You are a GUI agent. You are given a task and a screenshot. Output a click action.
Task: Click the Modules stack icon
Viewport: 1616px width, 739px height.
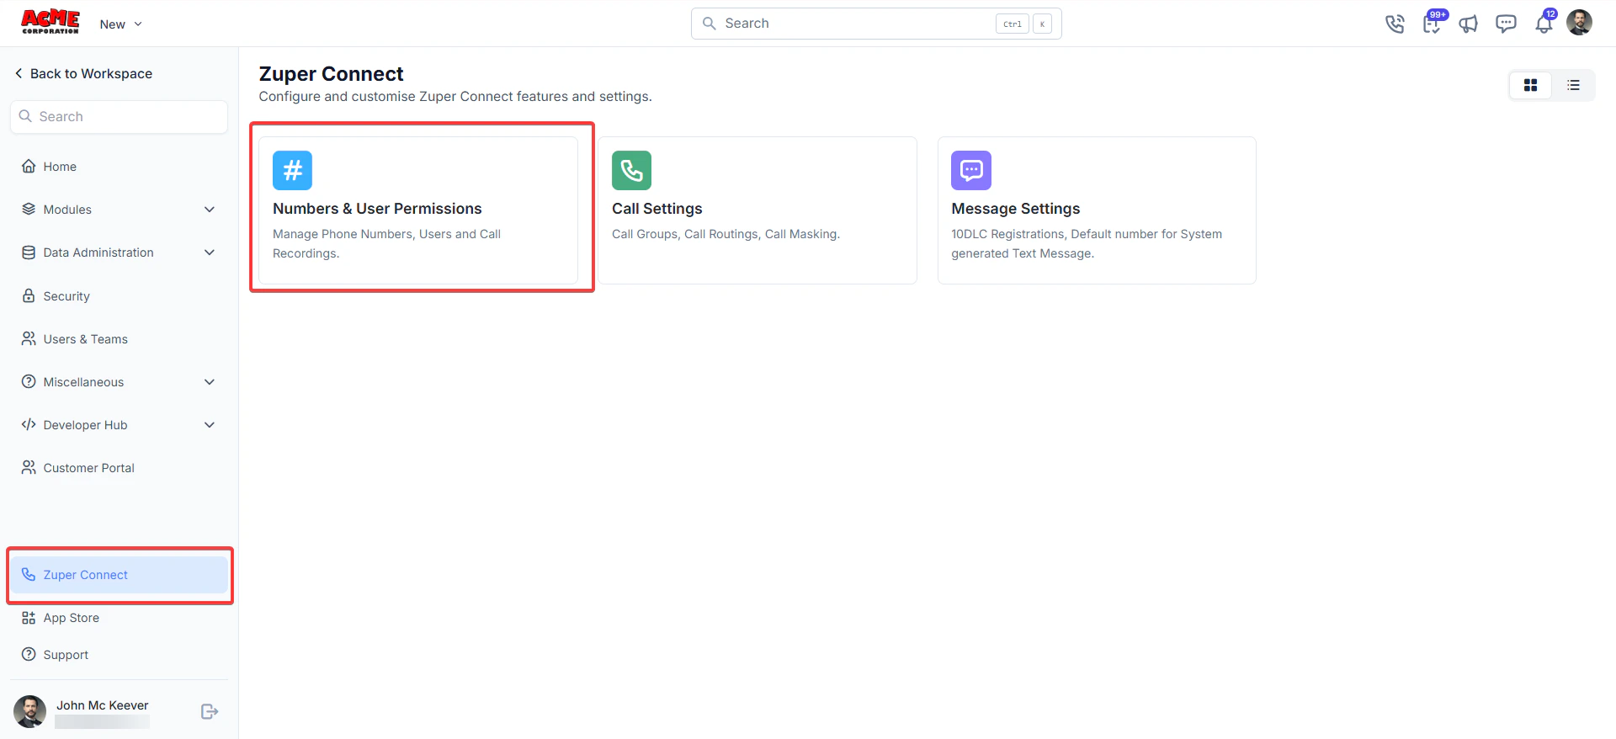[x=29, y=209]
